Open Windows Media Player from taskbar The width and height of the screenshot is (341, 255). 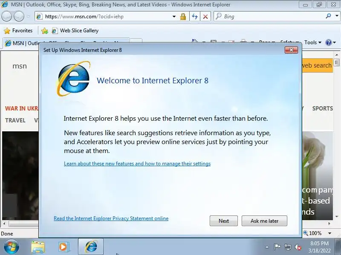pos(64,247)
